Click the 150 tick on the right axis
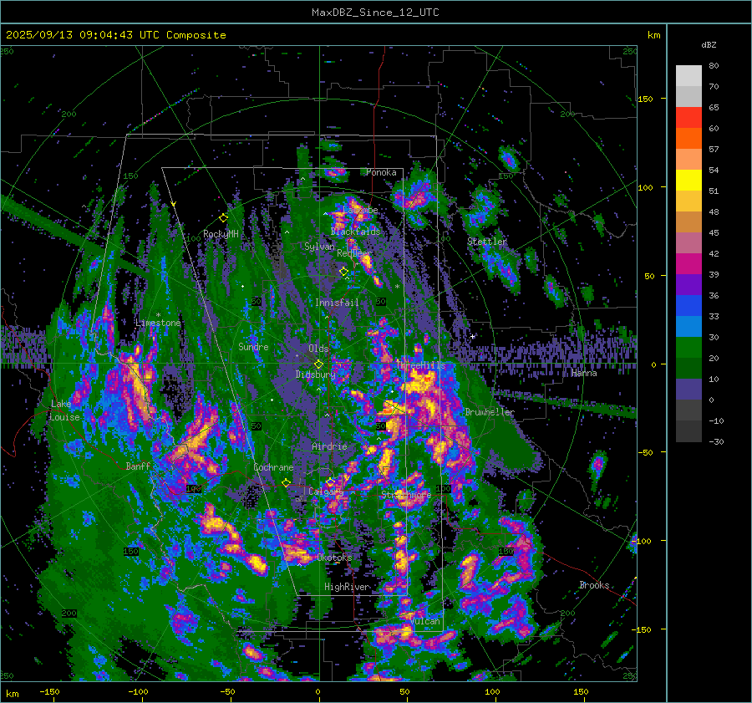Screen dimensions: 752x703 tap(646, 99)
